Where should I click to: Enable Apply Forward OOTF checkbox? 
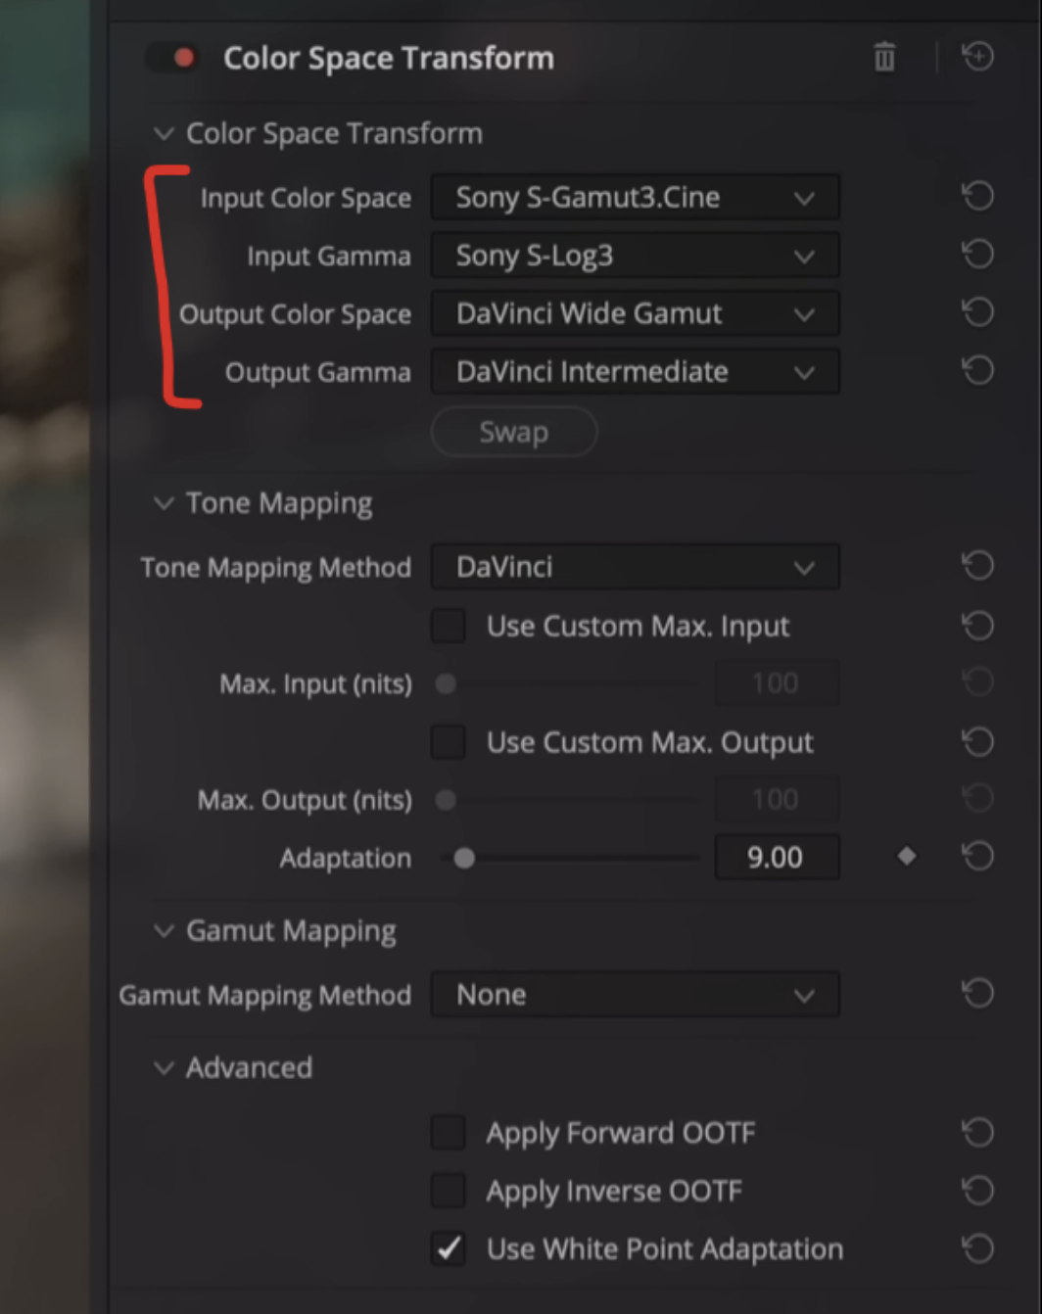449,1133
